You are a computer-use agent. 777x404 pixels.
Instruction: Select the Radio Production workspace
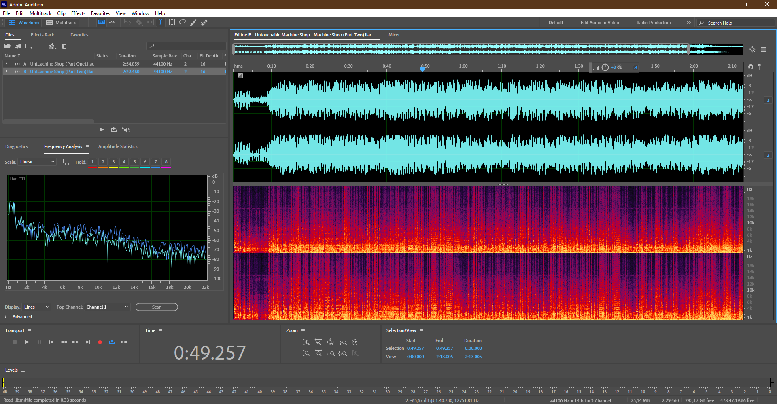tap(653, 23)
